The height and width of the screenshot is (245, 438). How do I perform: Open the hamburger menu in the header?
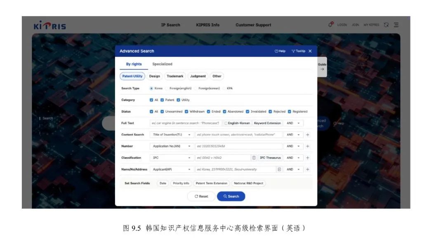[x=396, y=25]
